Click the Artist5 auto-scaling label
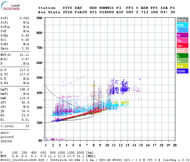Screen dimensions: 190x162 coord(7,137)
